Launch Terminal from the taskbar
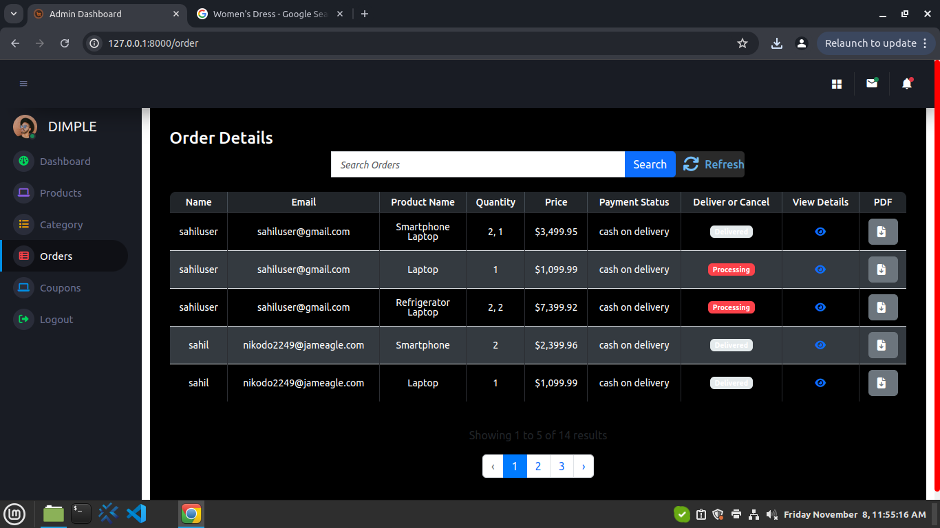Image resolution: width=940 pixels, height=528 pixels. tap(81, 514)
